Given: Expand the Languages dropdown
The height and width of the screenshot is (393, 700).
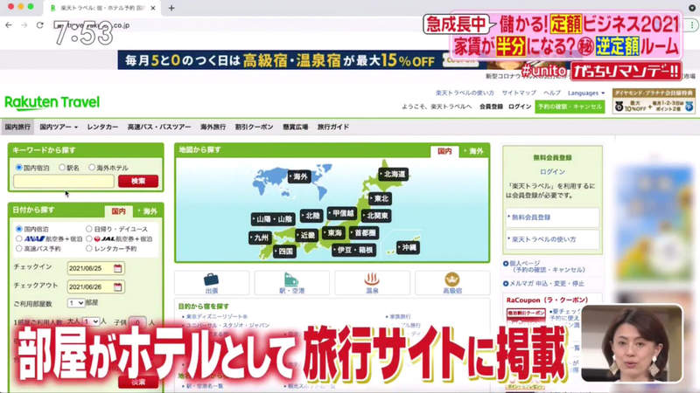Looking at the screenshot, I should click(586, 93).
